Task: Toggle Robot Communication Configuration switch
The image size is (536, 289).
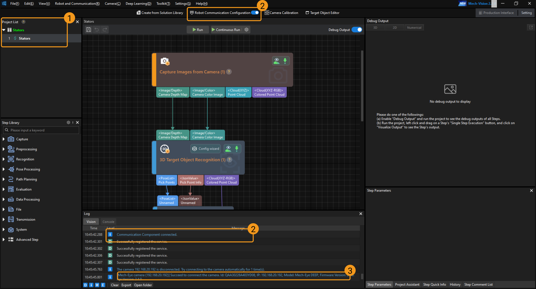Action: 255,13
